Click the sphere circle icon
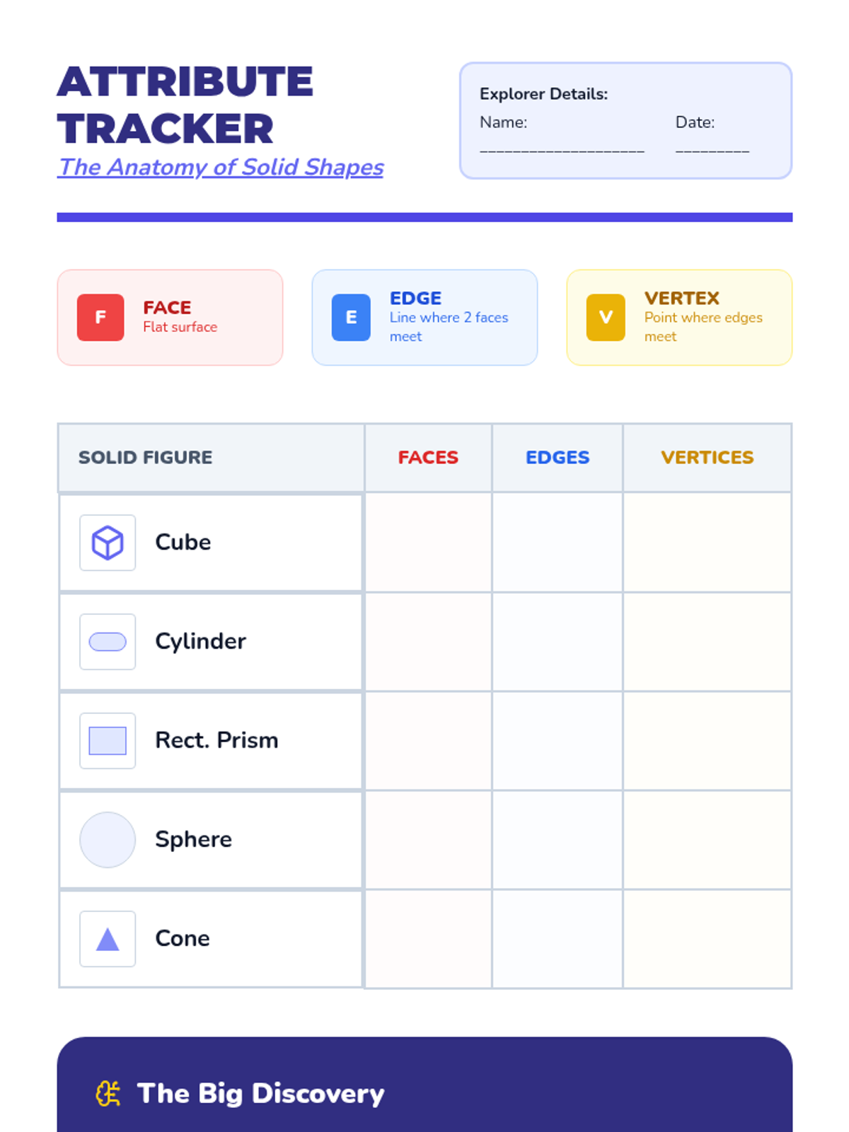This screenshot has width=849, height=1132. tap(108, 840)
